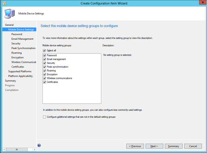Open Summary step in navigation pane
The height and width of the screenshot is (153, 207).
(10, 81)
